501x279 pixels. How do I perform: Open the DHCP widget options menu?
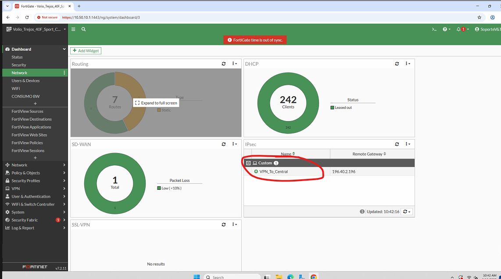408,64
